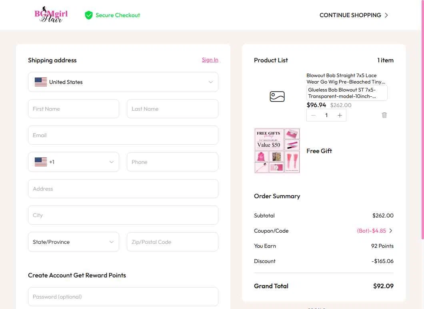Click the Secure Checkout text
This screenshot has width=424, height=309.
118,15
